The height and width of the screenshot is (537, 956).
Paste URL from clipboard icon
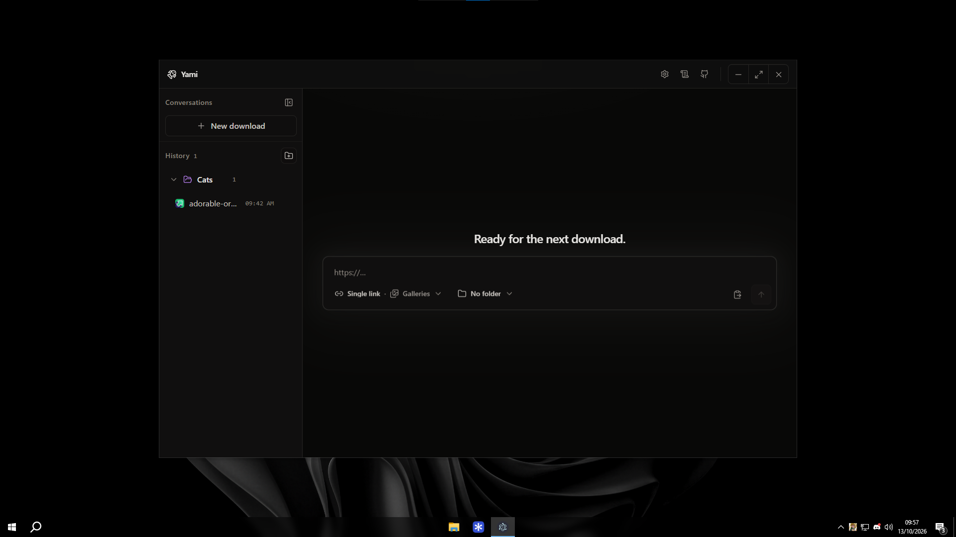pyautogui.click(x=737, y=294)
